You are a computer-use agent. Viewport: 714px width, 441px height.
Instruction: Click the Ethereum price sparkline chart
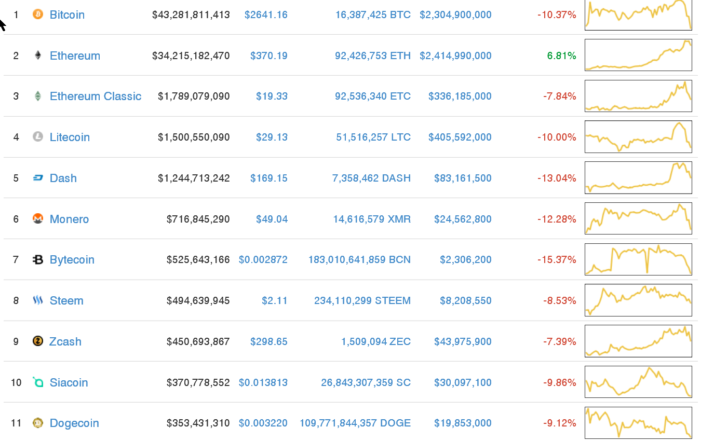[x=638, y=55]
